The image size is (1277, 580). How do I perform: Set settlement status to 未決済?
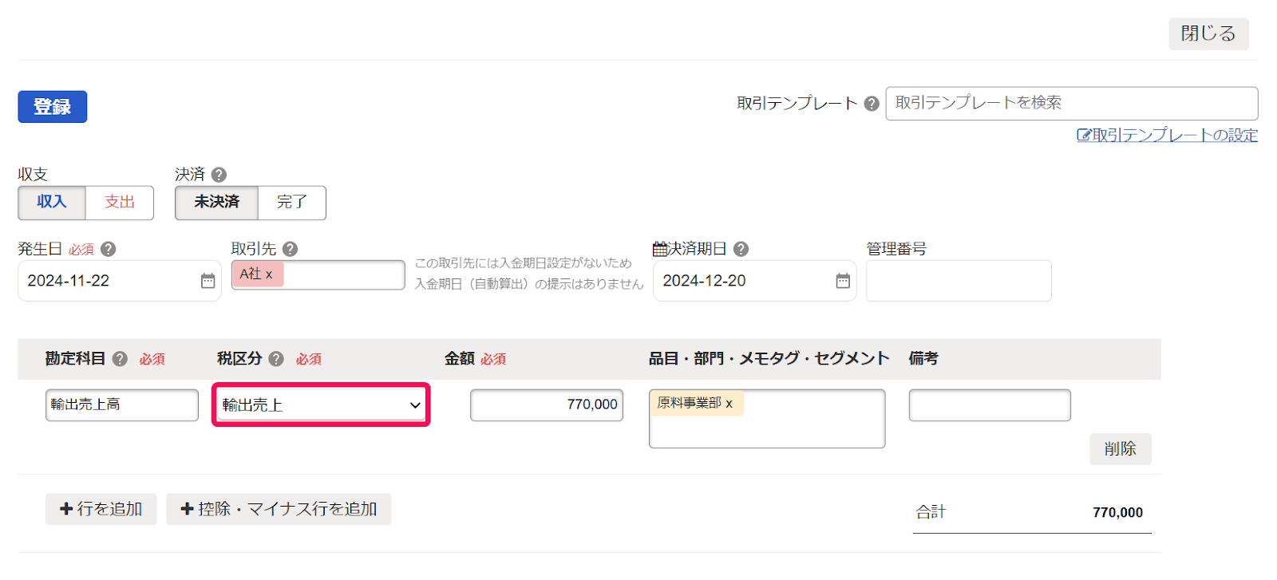217,203
